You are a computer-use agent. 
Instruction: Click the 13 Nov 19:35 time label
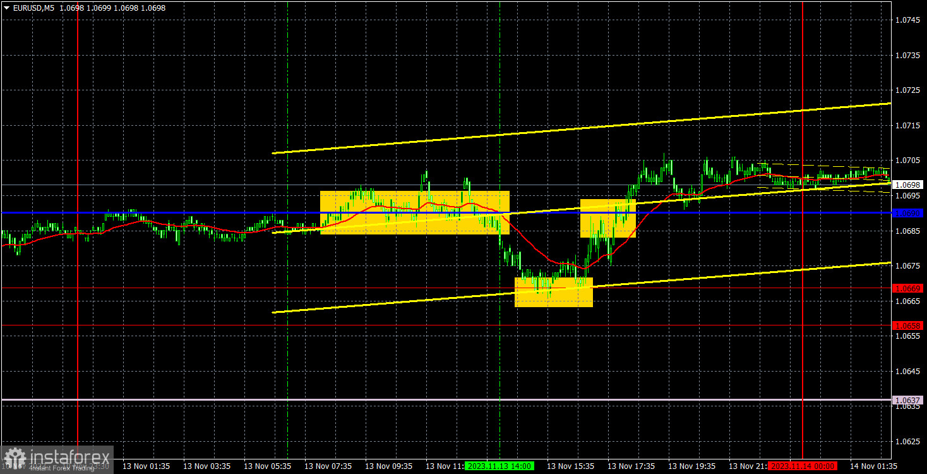pos(692,466)
